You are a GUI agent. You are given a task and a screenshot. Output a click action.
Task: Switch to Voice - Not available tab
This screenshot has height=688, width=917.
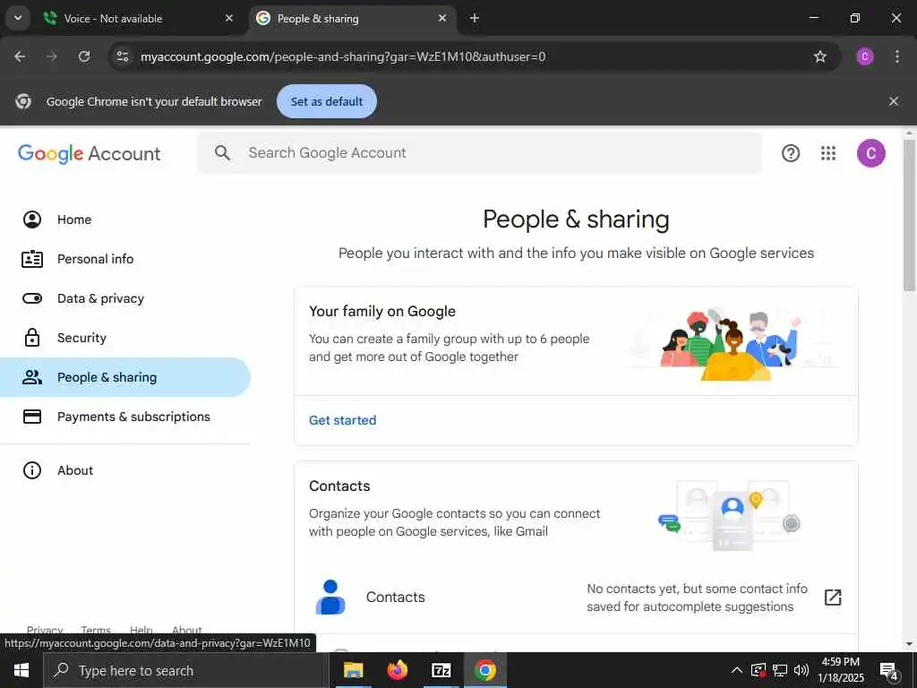(138, 19)
